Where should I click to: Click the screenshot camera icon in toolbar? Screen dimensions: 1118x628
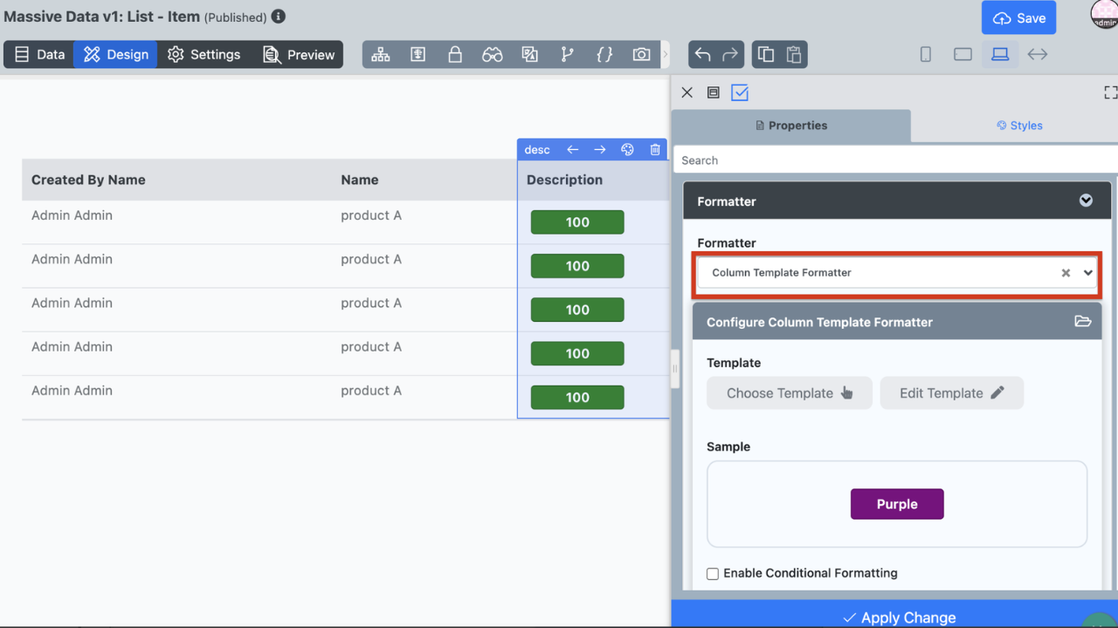coord(641,54)
